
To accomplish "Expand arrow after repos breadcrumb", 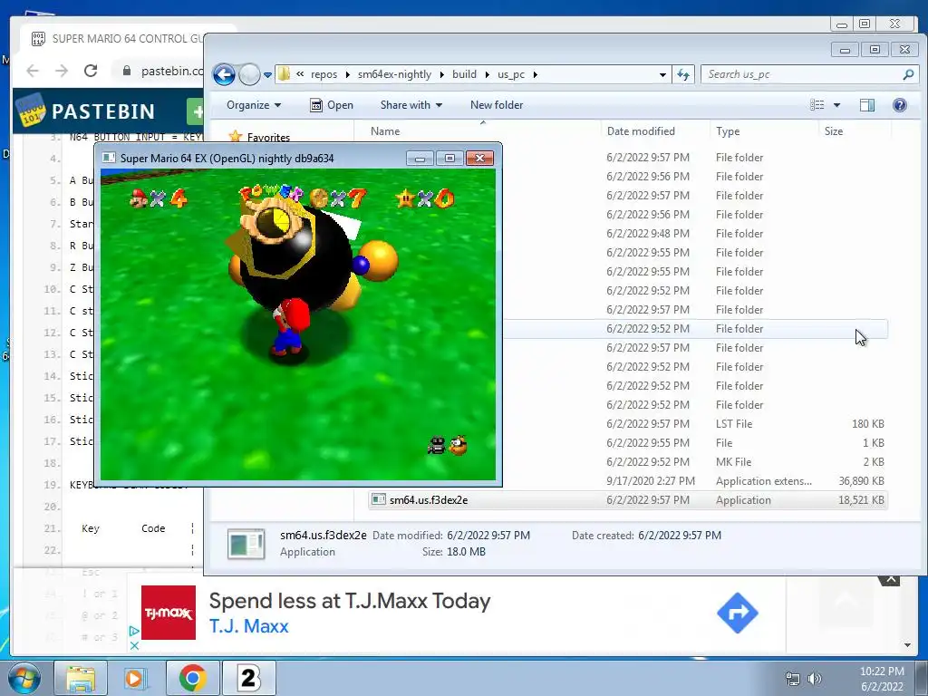I will coord(347,74).
